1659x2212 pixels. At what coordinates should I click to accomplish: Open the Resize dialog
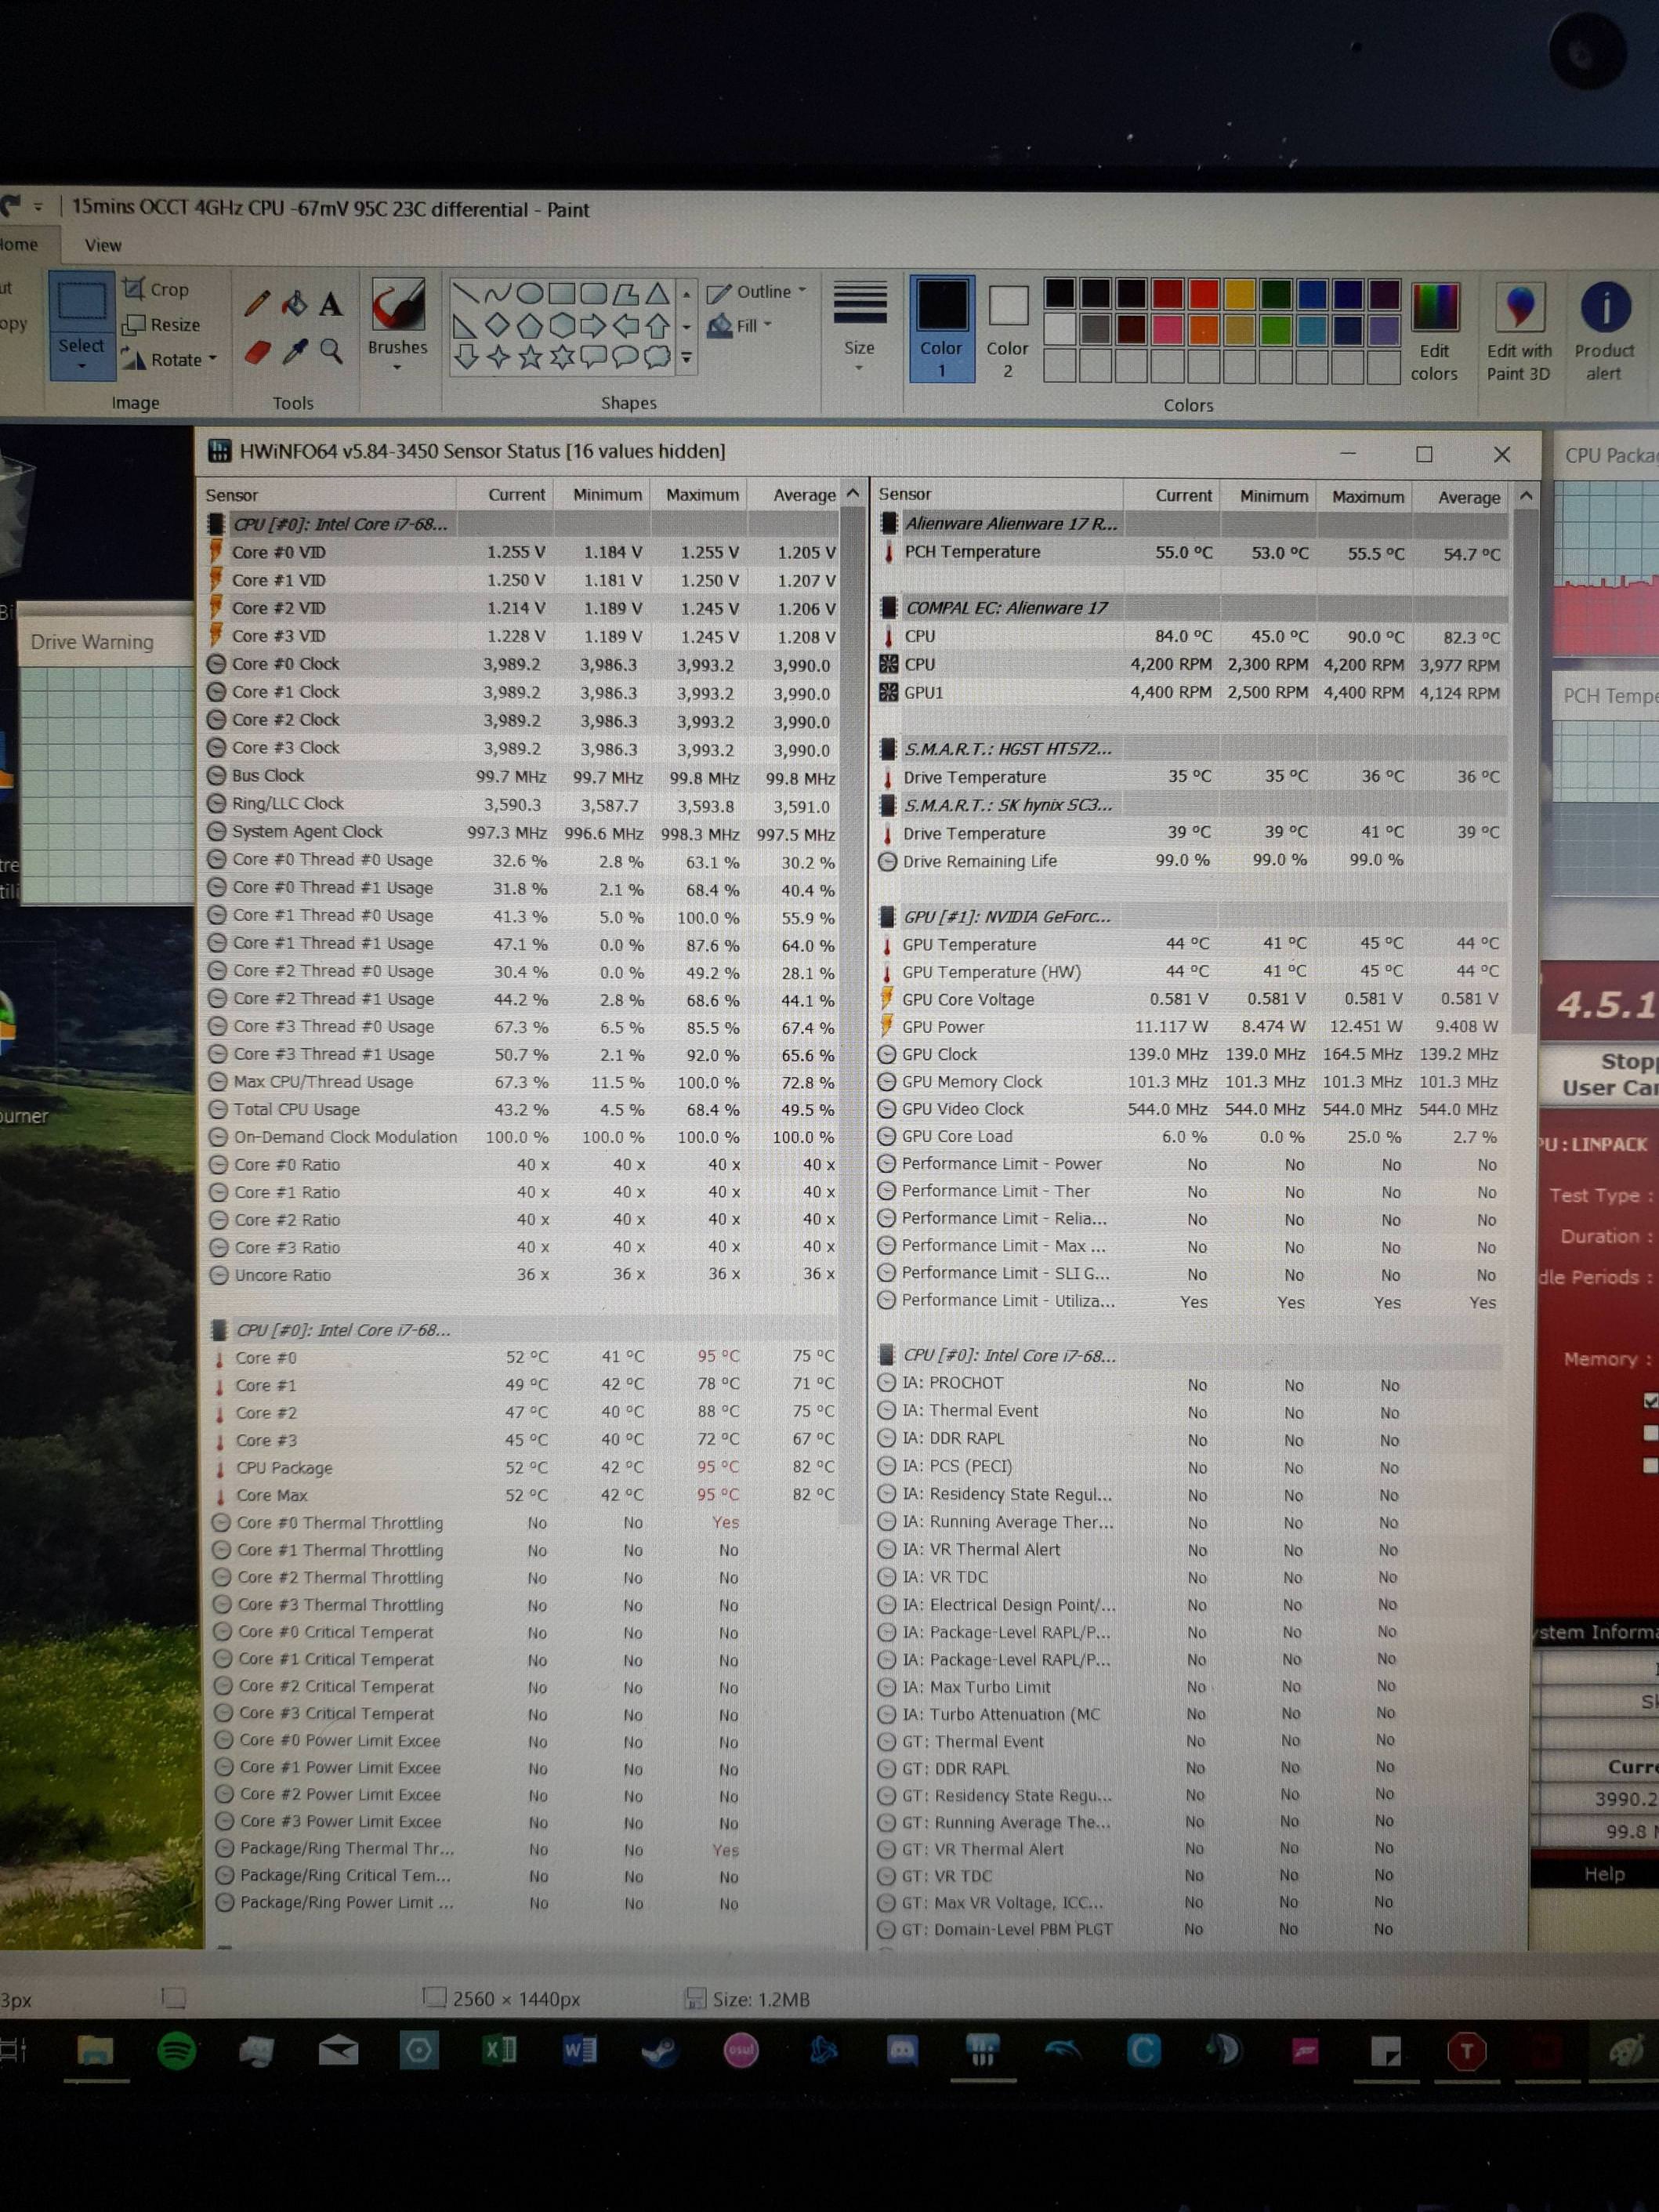(x=161, y=325)
